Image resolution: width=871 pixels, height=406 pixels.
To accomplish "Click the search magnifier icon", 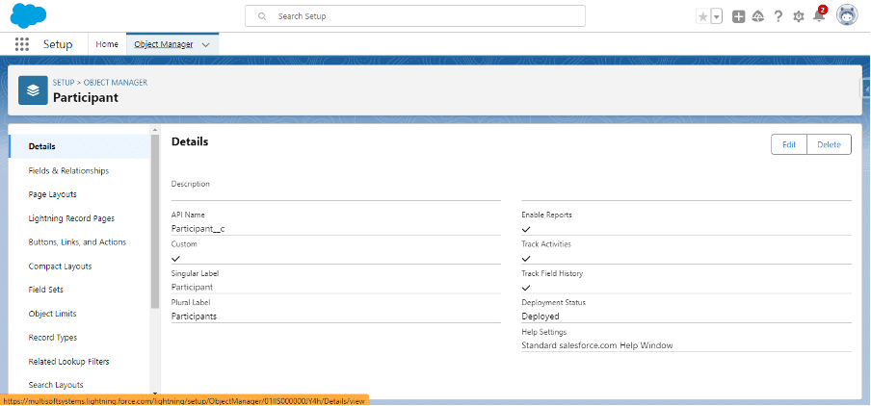I will coord(262,16).
